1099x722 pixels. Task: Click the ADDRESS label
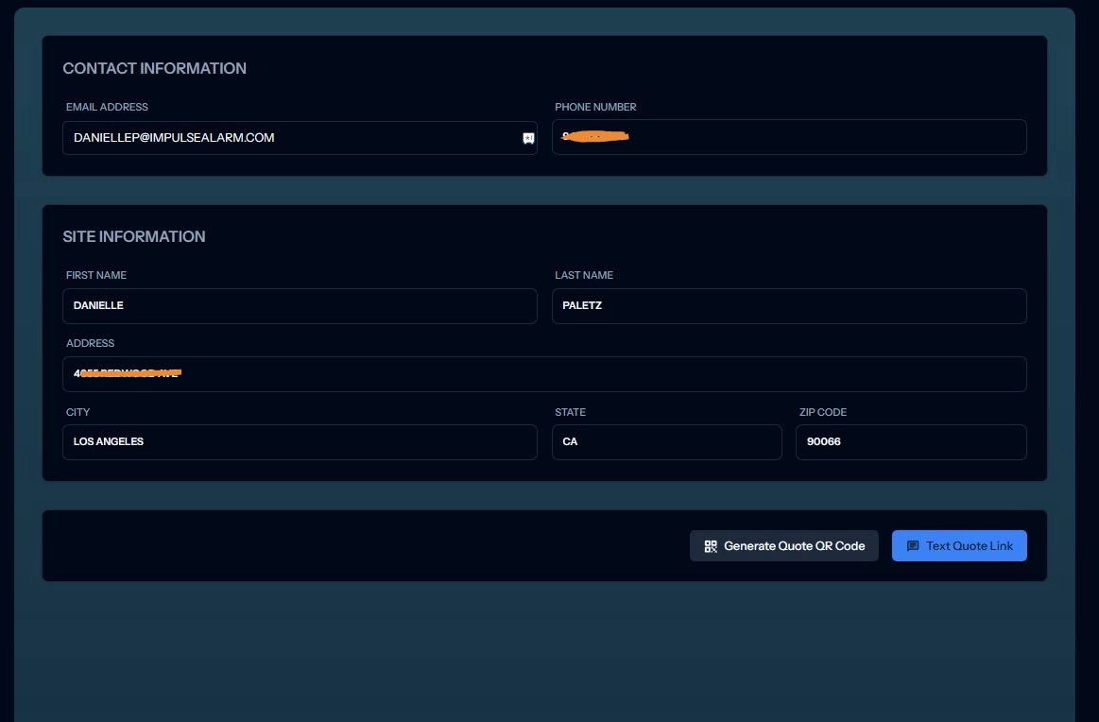90,343
